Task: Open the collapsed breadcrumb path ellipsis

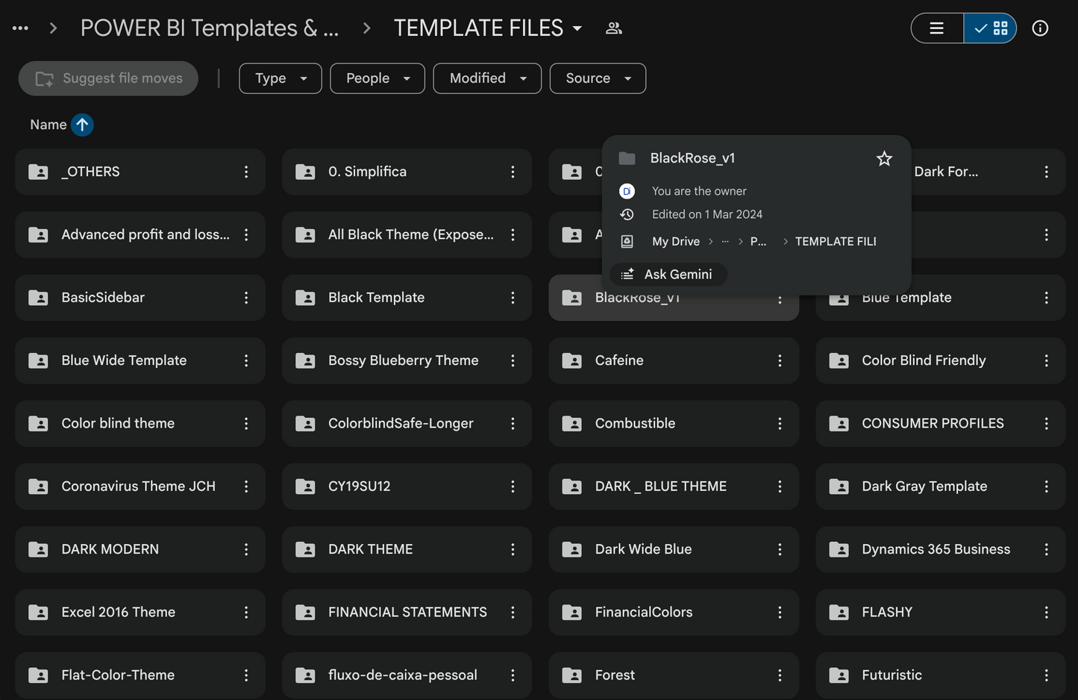Action: tap(20, 28)
